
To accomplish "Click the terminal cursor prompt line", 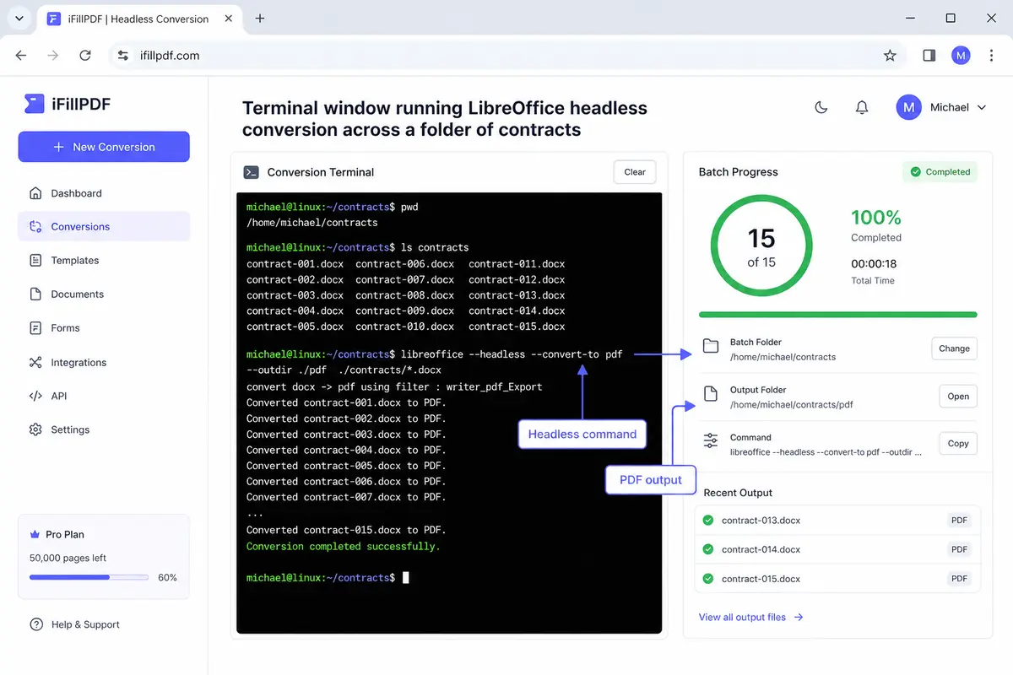I will [328, 578].
